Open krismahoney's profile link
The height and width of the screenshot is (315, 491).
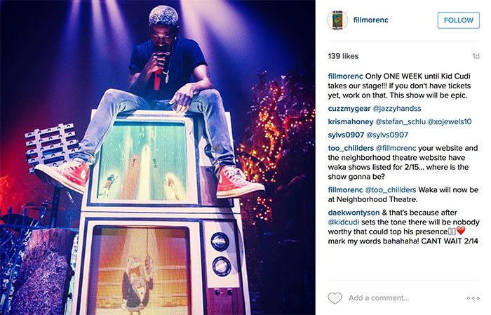click(x=351, y=121)
